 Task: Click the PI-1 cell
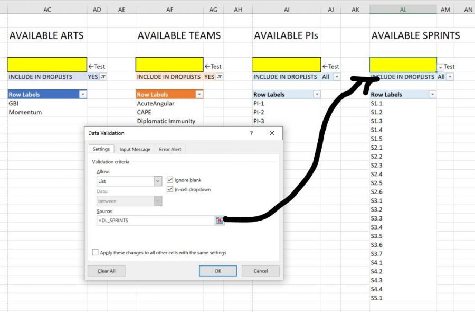tap(286, 104)
